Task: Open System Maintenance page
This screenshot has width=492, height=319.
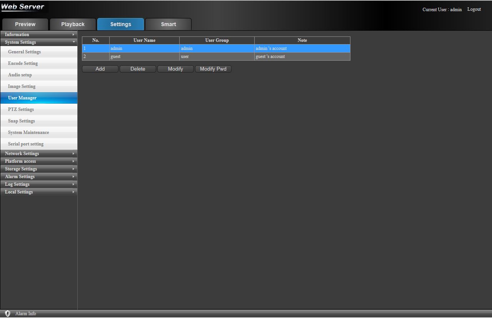Action: 28,132
